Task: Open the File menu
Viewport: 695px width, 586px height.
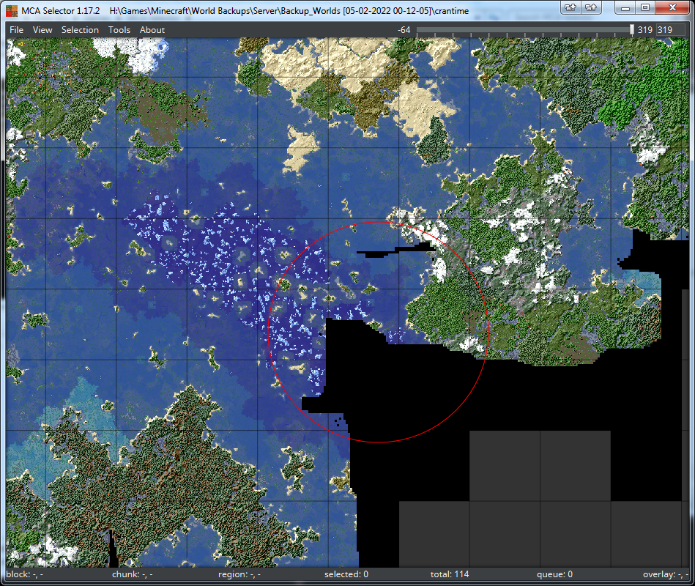Action: click(x=16, y=30)
